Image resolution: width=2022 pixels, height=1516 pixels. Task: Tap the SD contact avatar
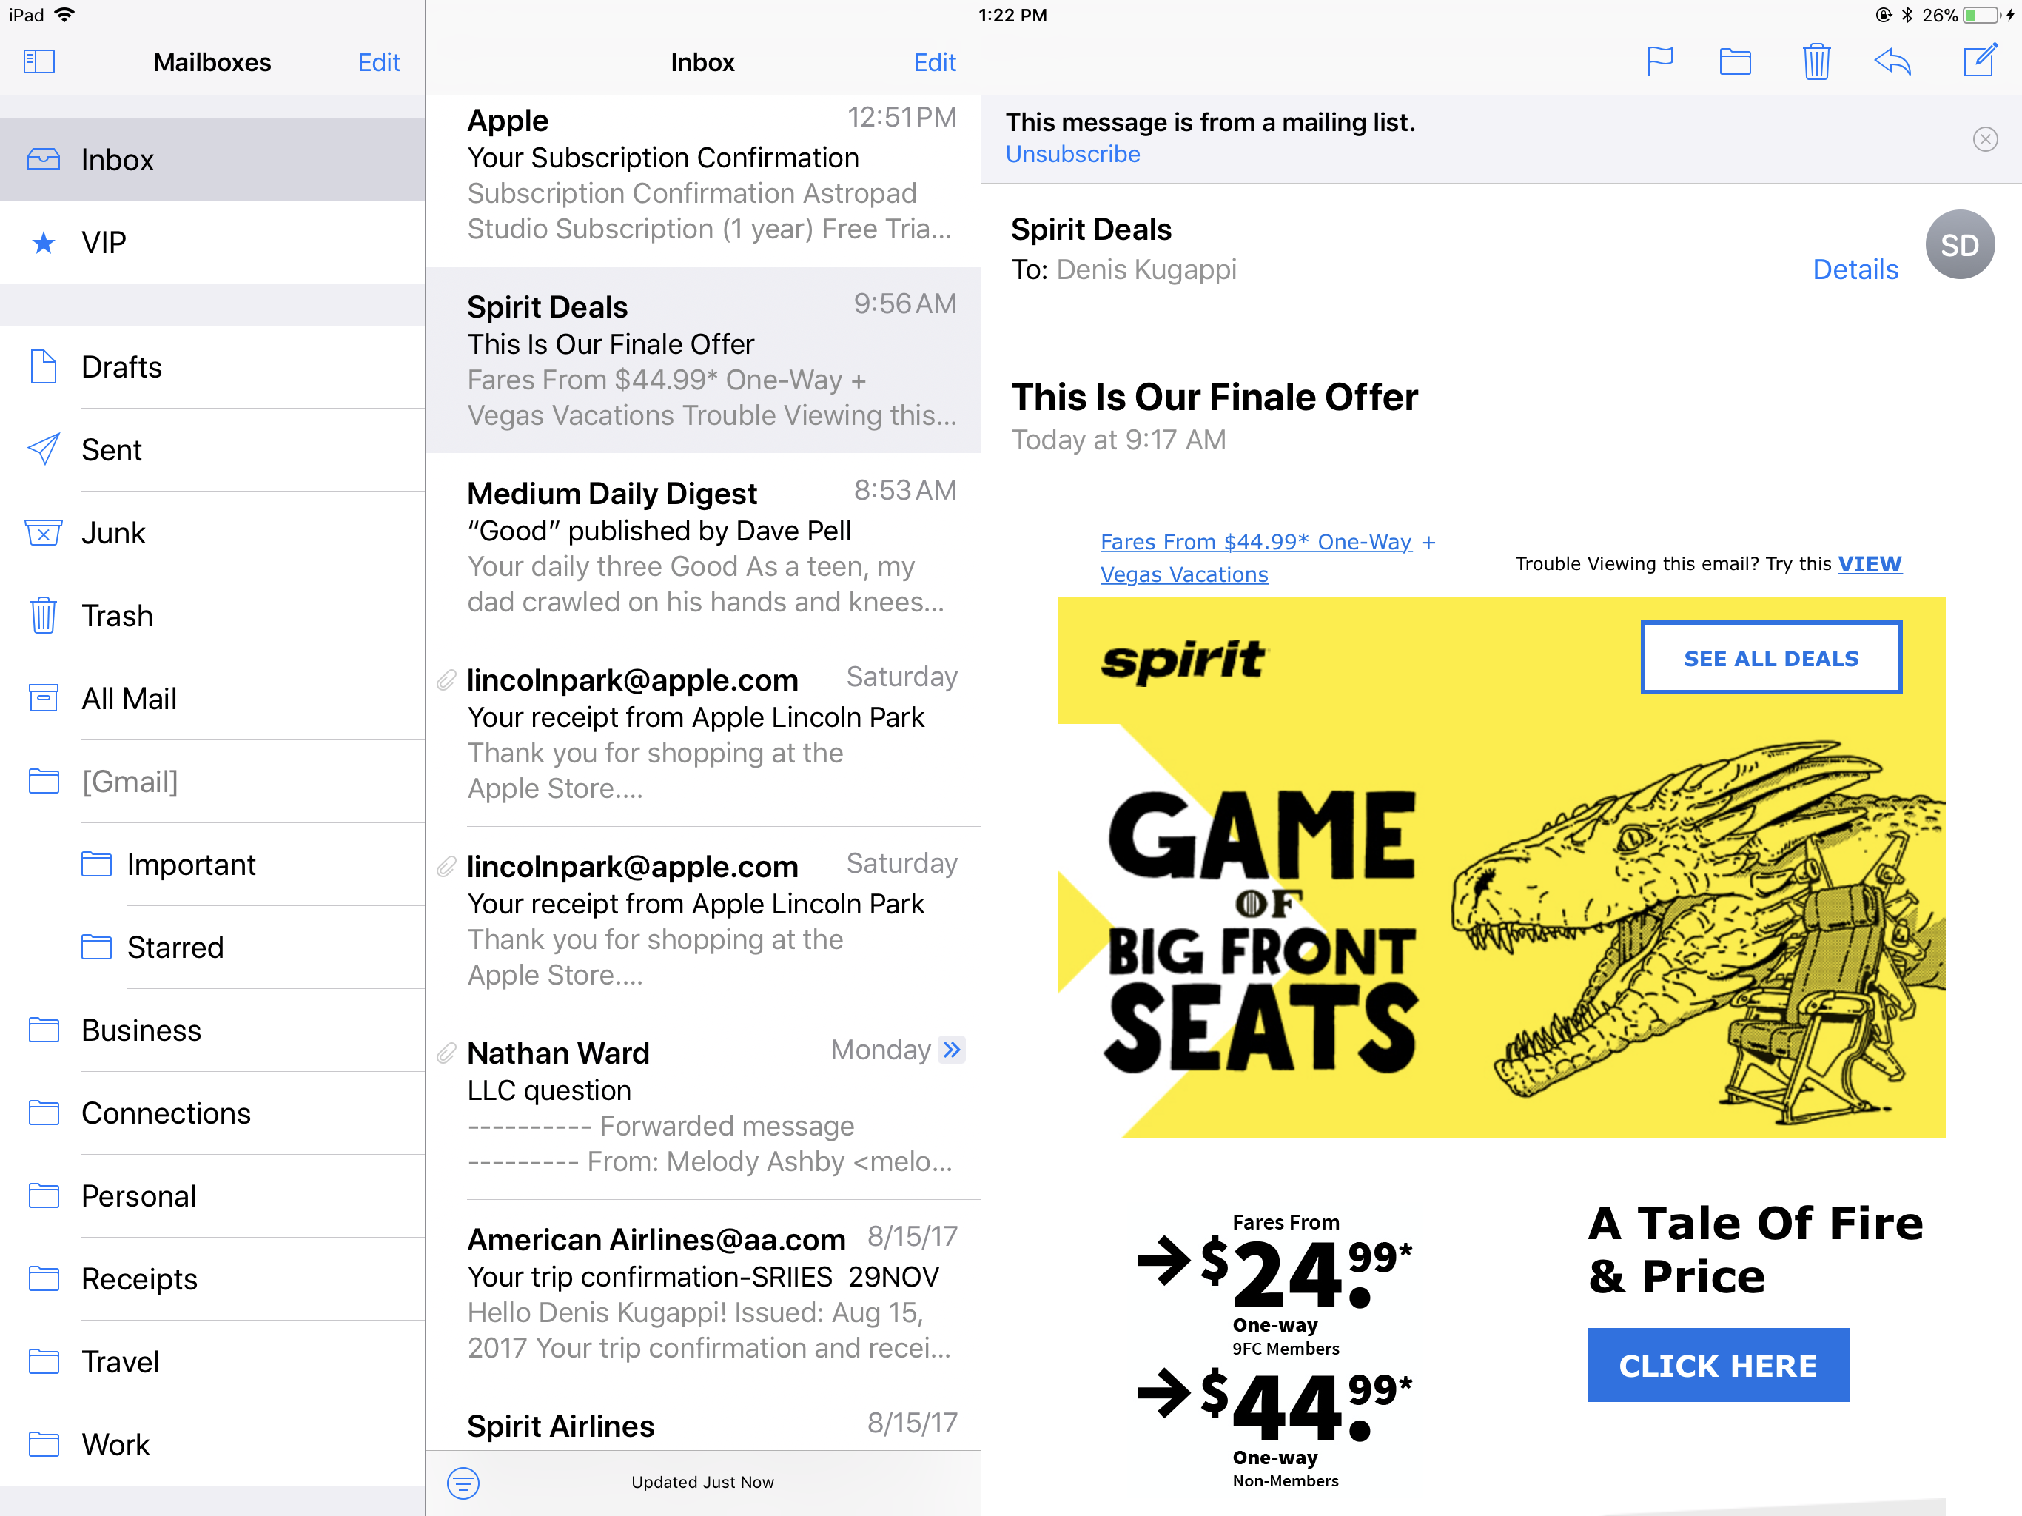1959,245
